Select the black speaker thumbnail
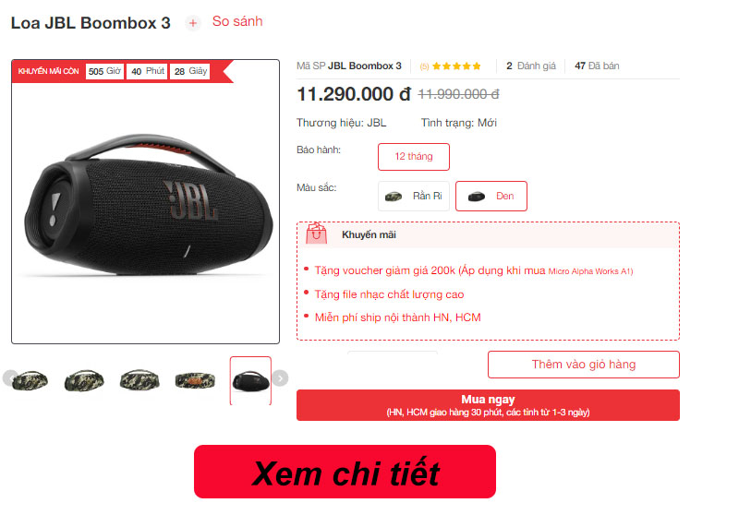Image resolution: width=739 pixels, height=515 pixels. point(250,380)
